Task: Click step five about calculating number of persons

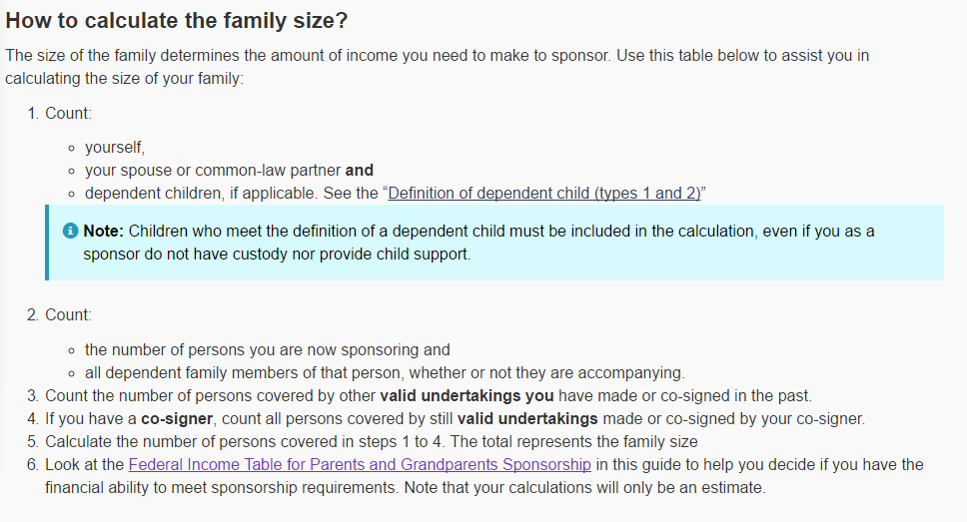Action: tap(372, 441)
